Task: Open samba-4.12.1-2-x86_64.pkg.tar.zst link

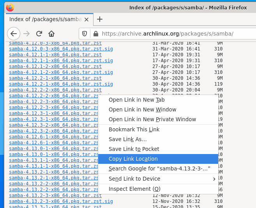Action: coord(55,66)
